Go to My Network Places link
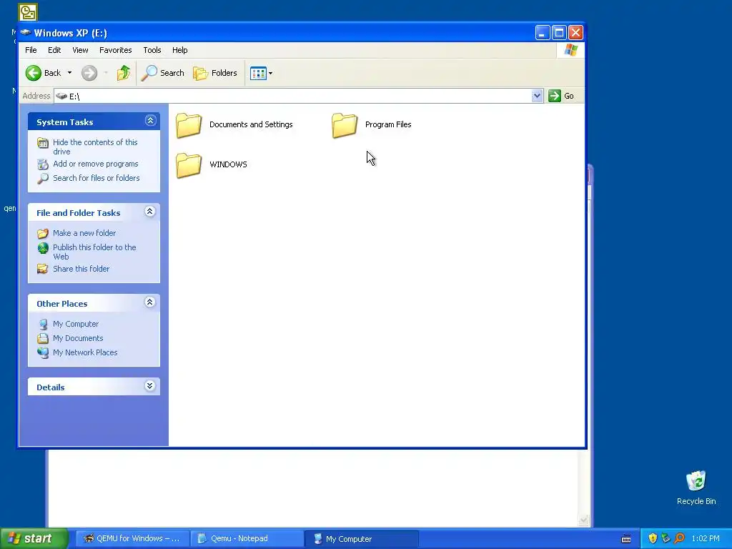732x549 pixels. (85, 352)
